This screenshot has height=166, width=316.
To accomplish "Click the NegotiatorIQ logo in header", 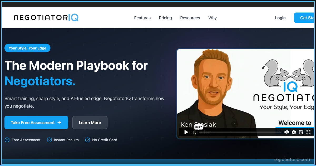I will pos(46,18).
